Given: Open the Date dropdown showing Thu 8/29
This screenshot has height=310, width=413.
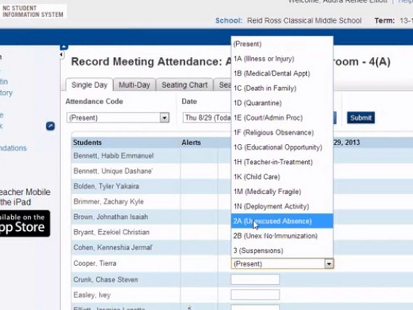Looking at the screenshot, I should (x=206, y=118).
